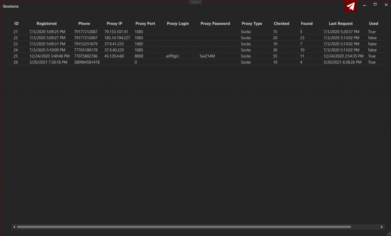The image size is (391, 236).
Task: Click last request 12/24/2020 2:54:35 PM
Action: pos(343,56)
